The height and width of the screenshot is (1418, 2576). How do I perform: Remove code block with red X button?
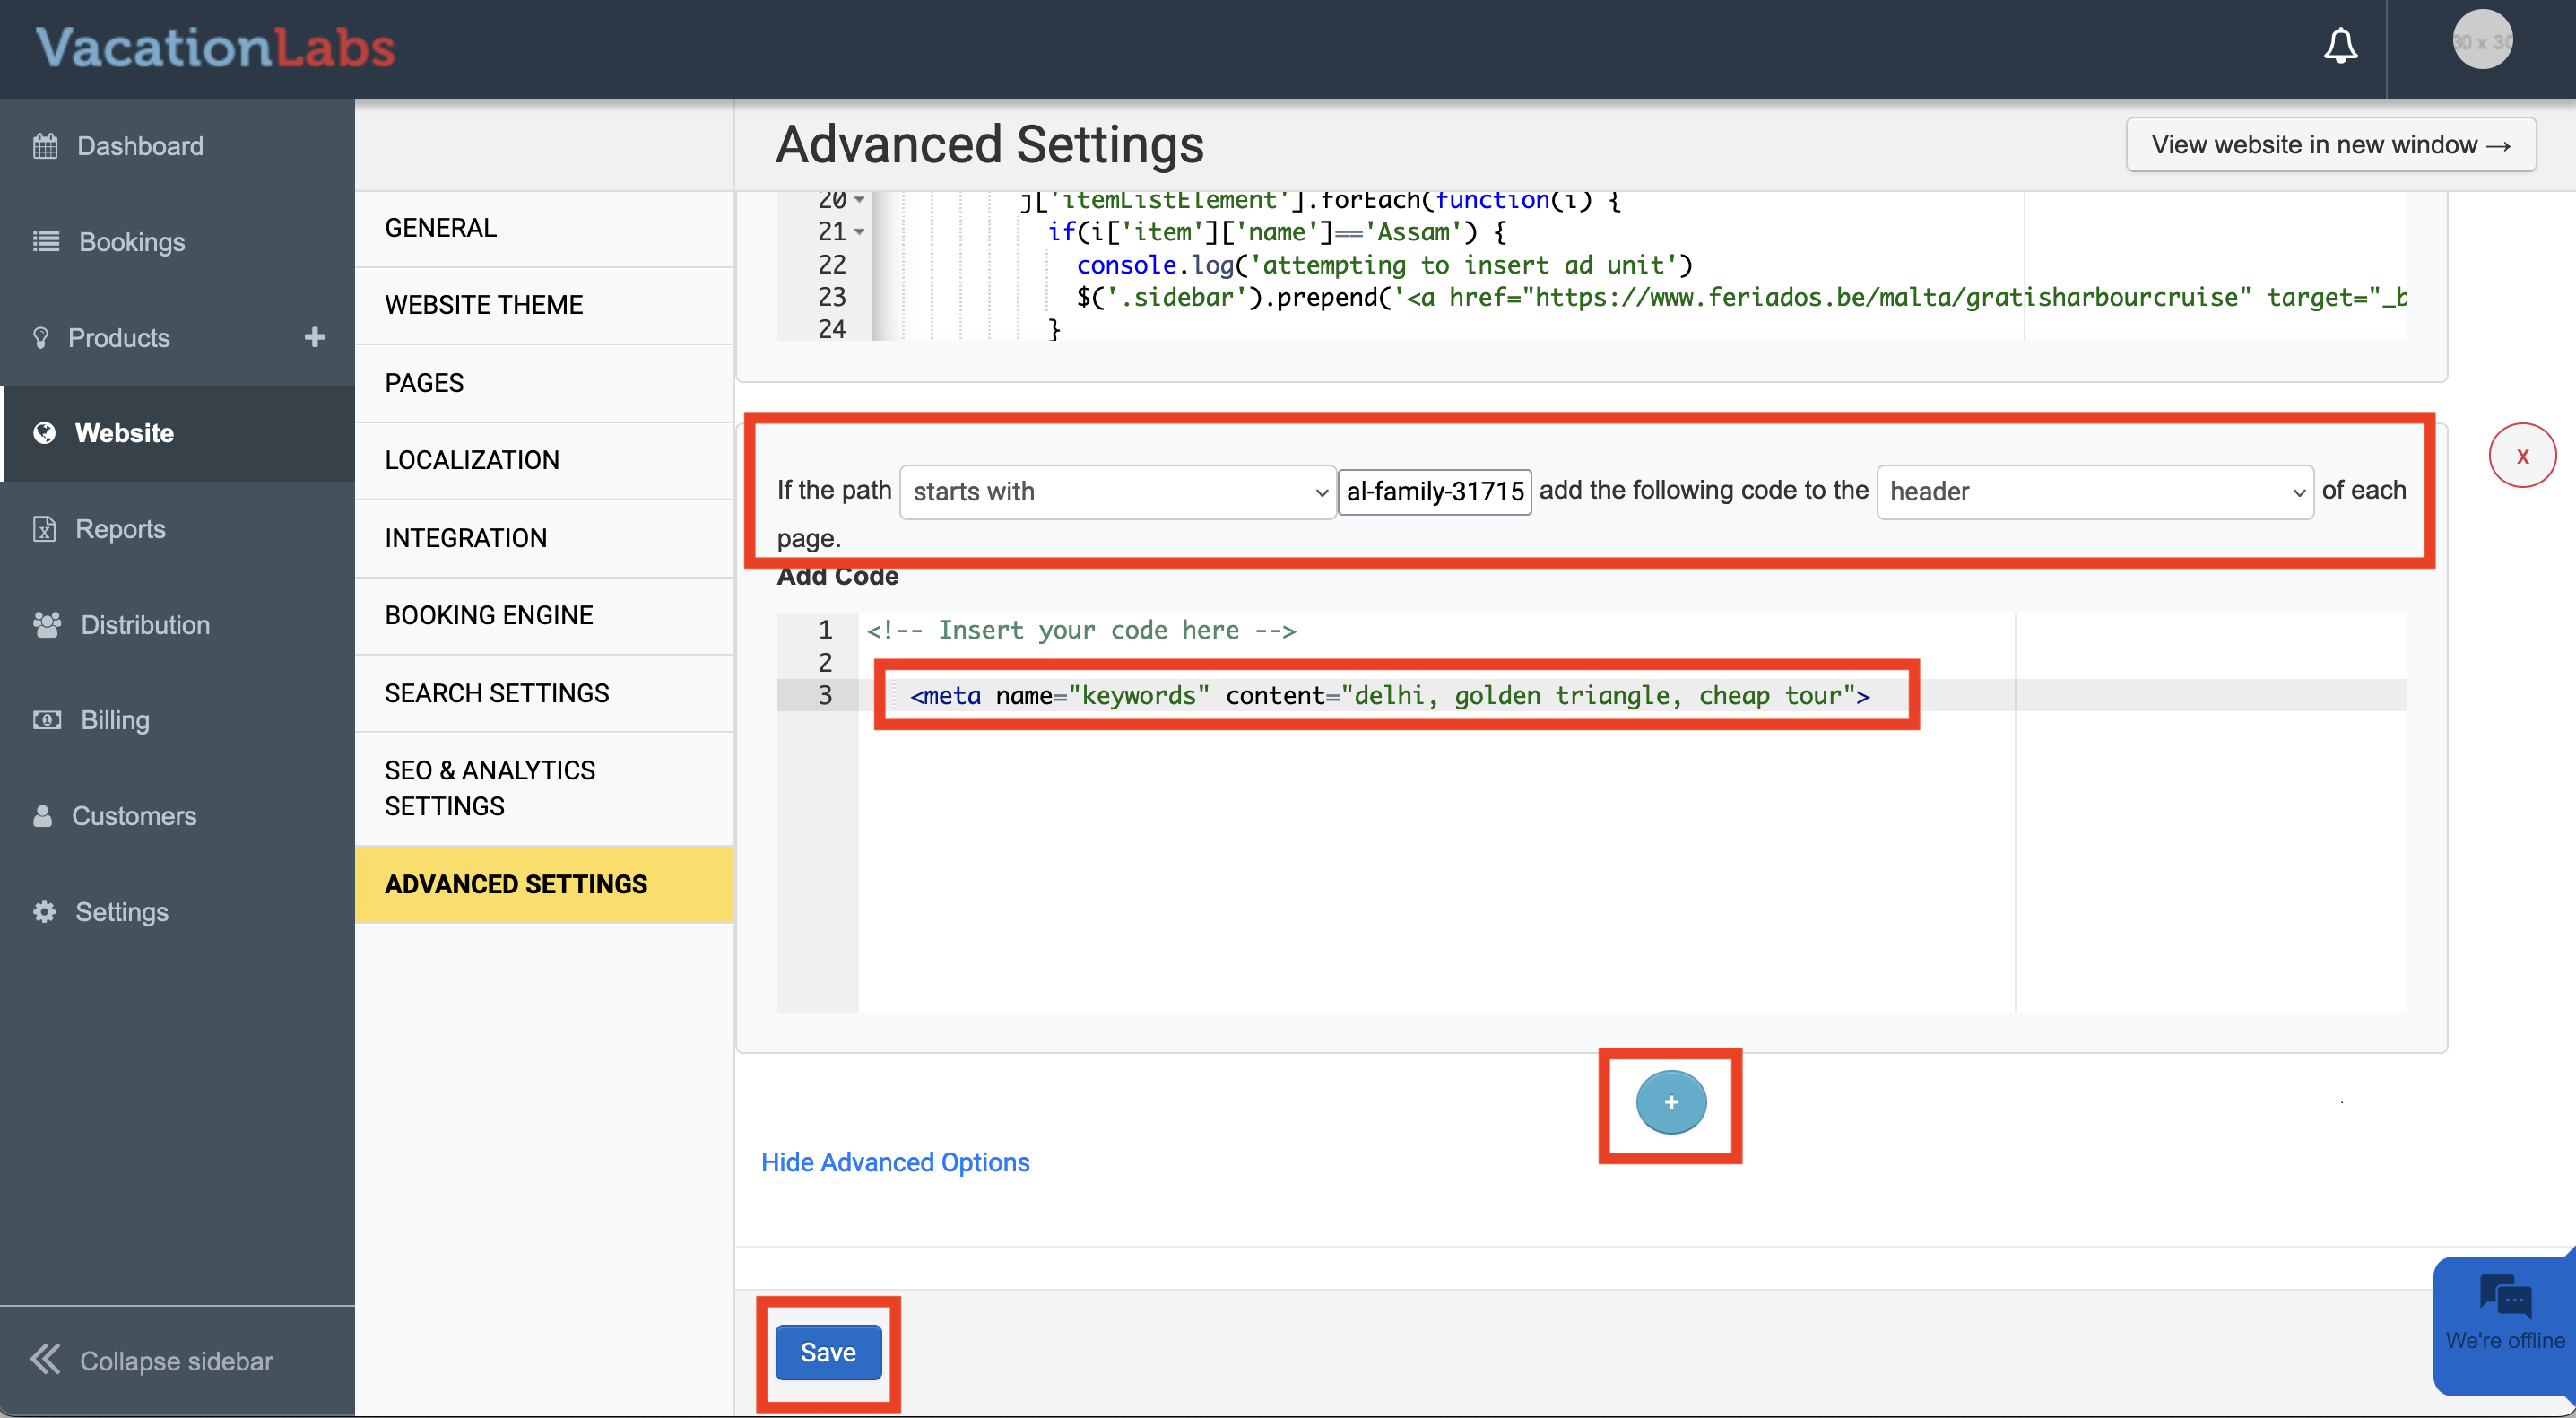tap(2522, 456)
